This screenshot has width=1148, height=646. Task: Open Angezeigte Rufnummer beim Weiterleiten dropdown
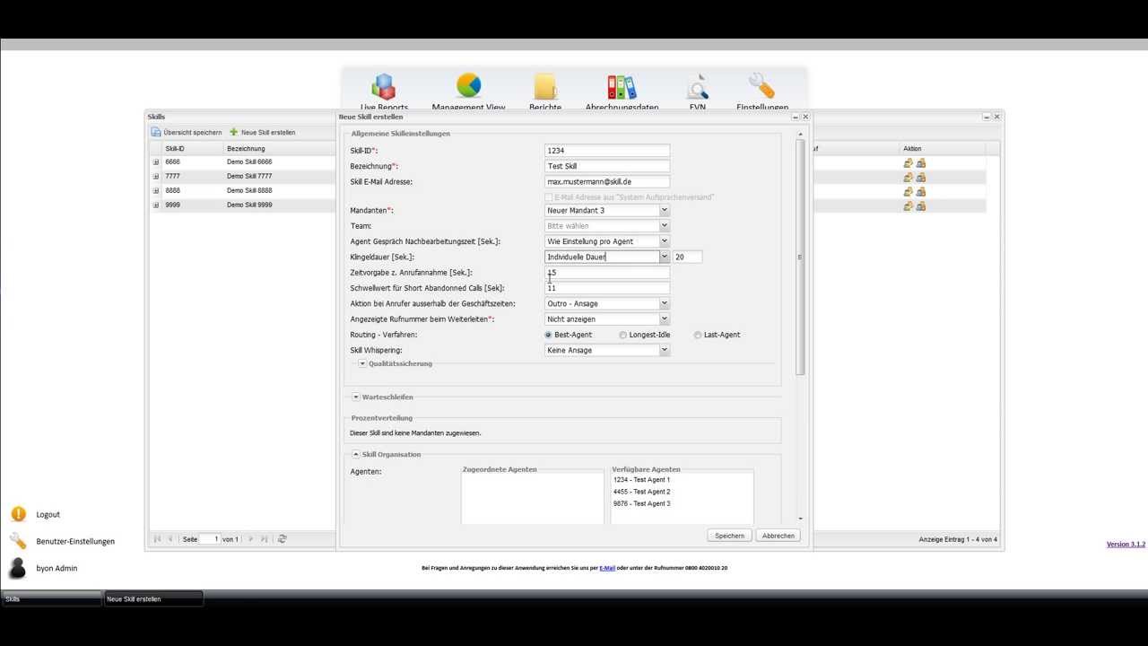point(665,319)
